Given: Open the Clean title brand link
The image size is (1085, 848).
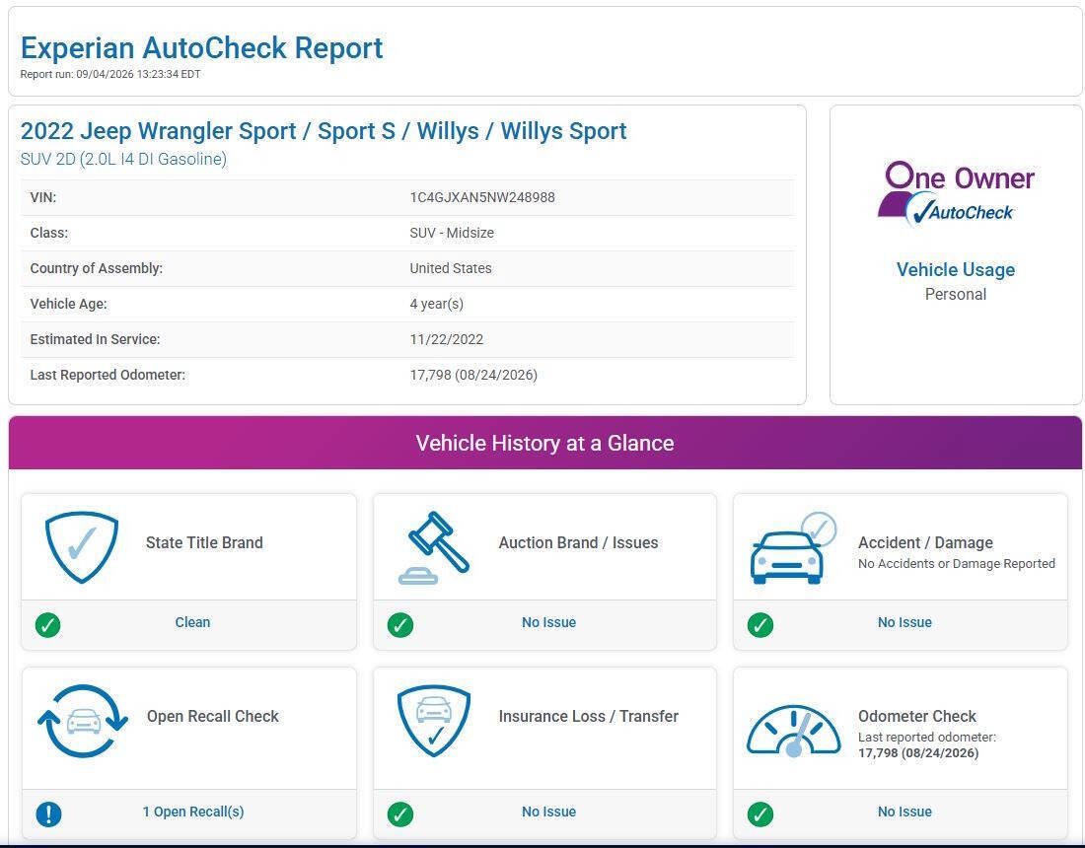Looking at the screenshot, I should (192, 622).
